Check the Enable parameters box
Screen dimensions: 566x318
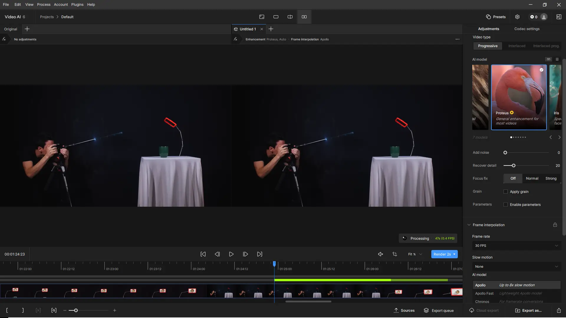click(x=506, y=205)
